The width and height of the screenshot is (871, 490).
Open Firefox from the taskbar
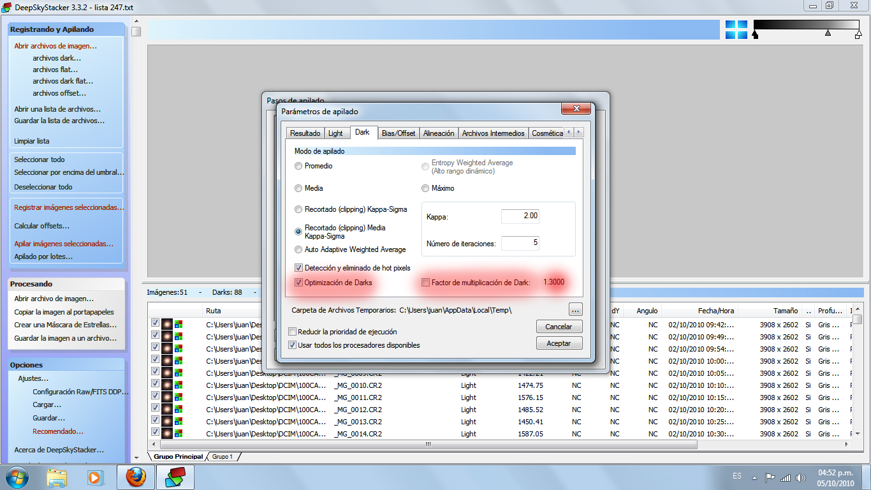coord(135,477)
